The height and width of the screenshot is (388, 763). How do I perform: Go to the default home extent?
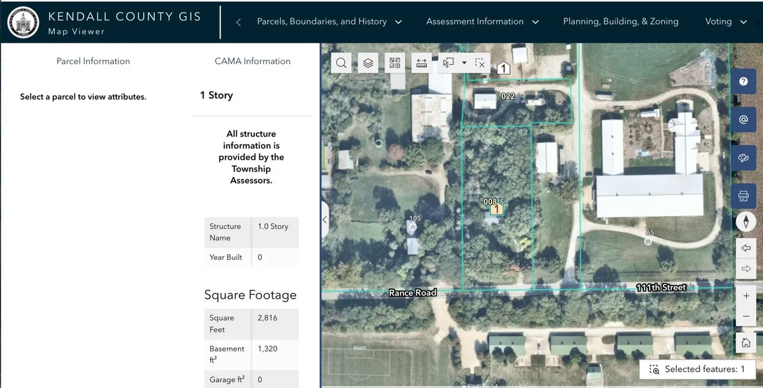[x=746, y=343]
